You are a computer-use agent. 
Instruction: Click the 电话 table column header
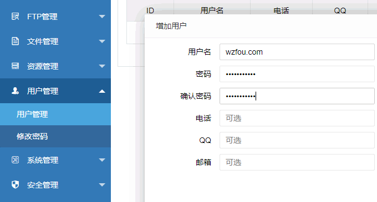click(281, 10)
